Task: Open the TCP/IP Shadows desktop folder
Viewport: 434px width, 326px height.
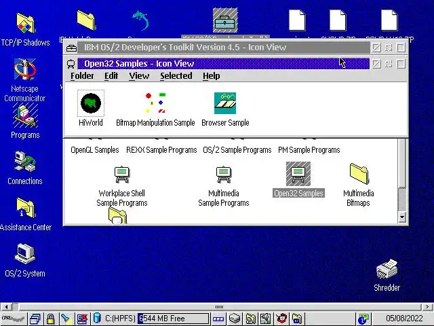Action: (26, 24)
